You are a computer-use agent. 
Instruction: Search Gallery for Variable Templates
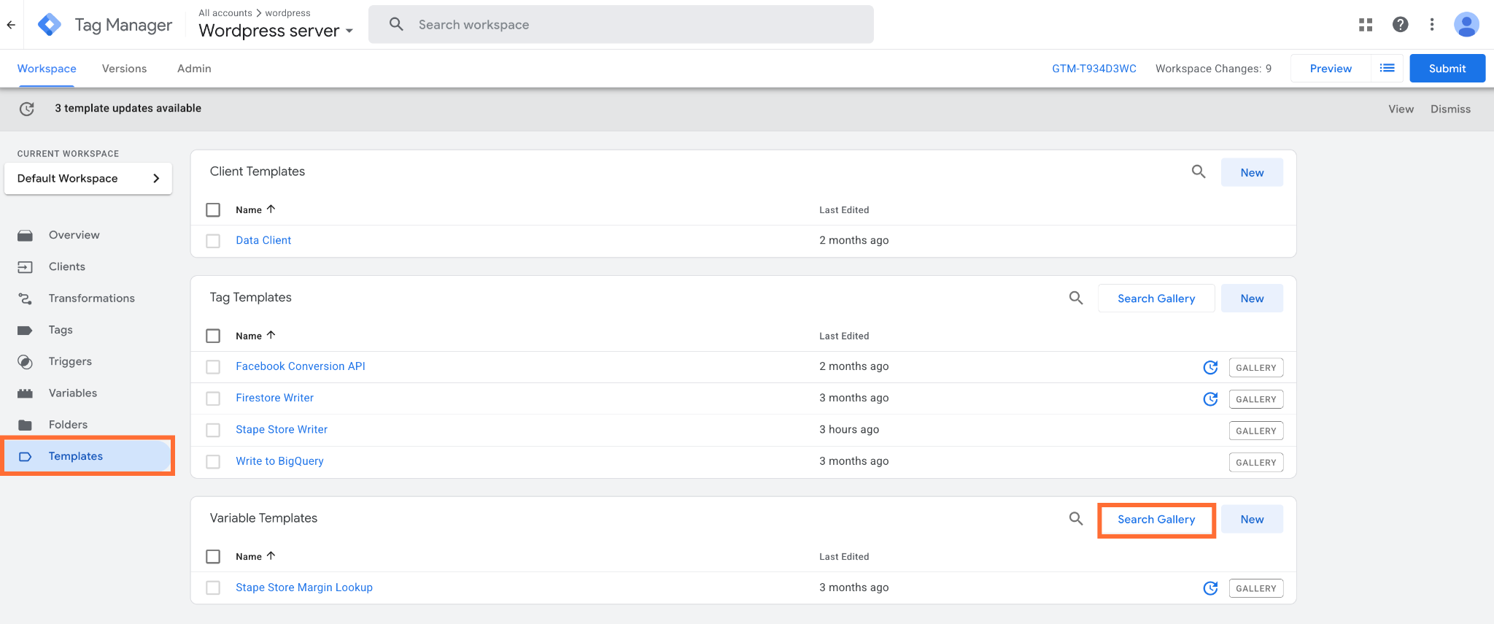click(1156, 519)
